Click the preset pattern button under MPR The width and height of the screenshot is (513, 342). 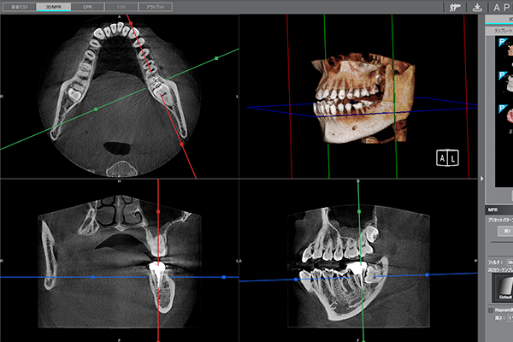tap(506, 231)
